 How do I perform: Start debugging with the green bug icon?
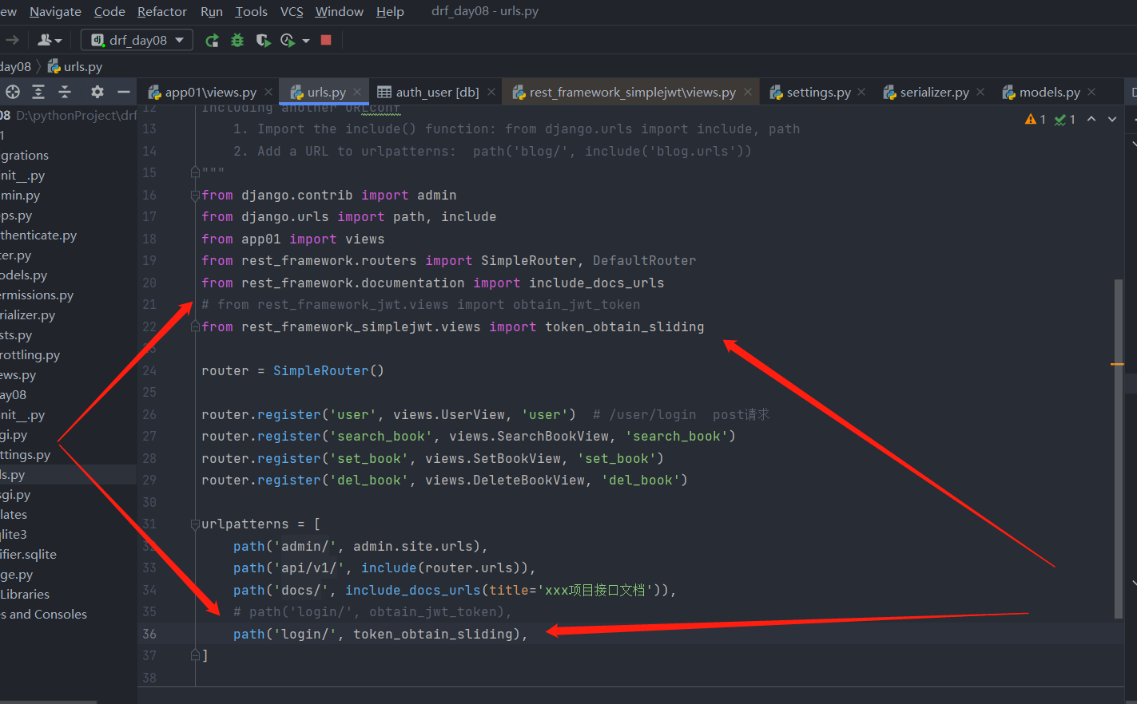237,40
